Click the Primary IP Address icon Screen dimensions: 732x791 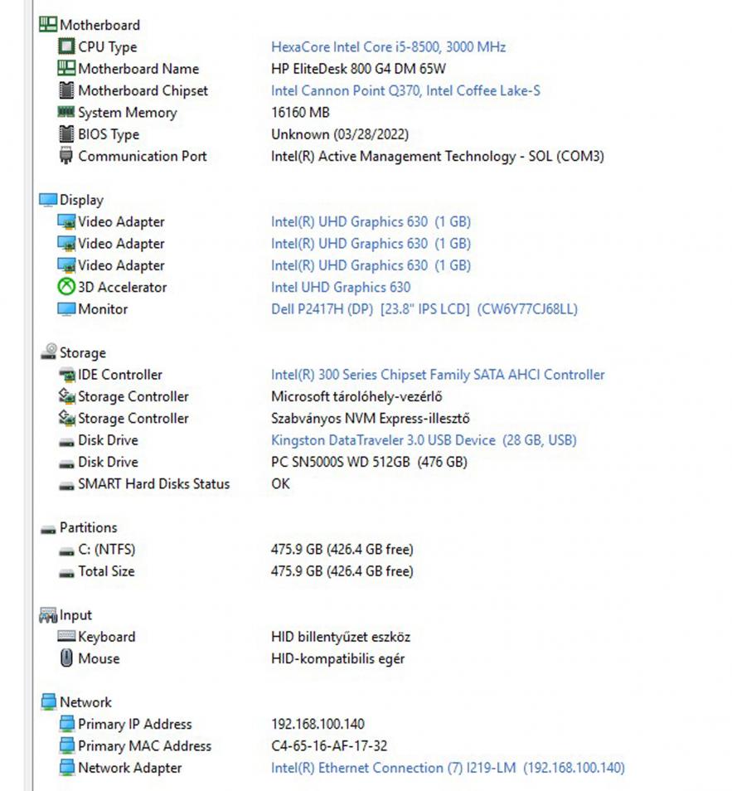pos(66,723)
